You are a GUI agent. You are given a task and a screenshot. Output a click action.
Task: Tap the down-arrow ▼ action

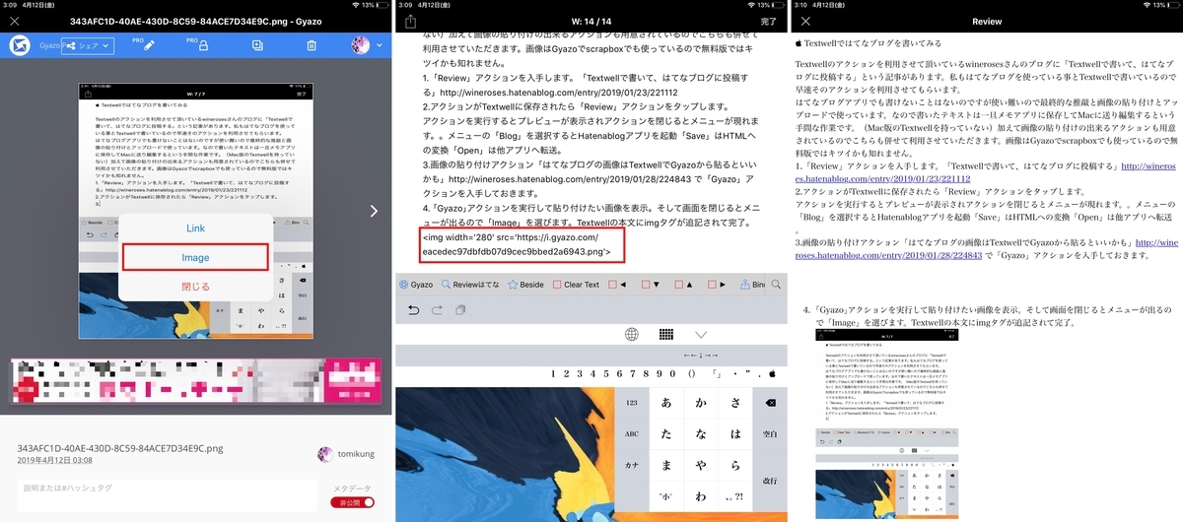coord(651,285)
